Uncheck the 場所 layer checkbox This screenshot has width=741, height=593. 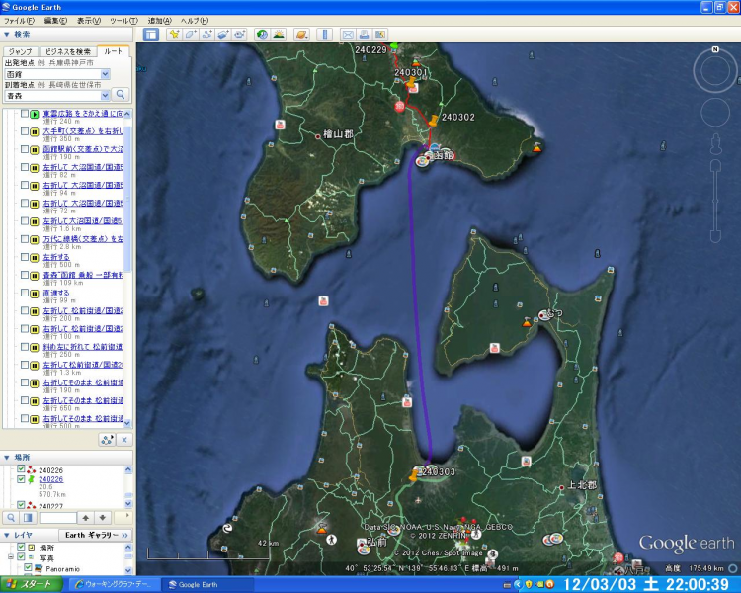[x=21, y=547]
